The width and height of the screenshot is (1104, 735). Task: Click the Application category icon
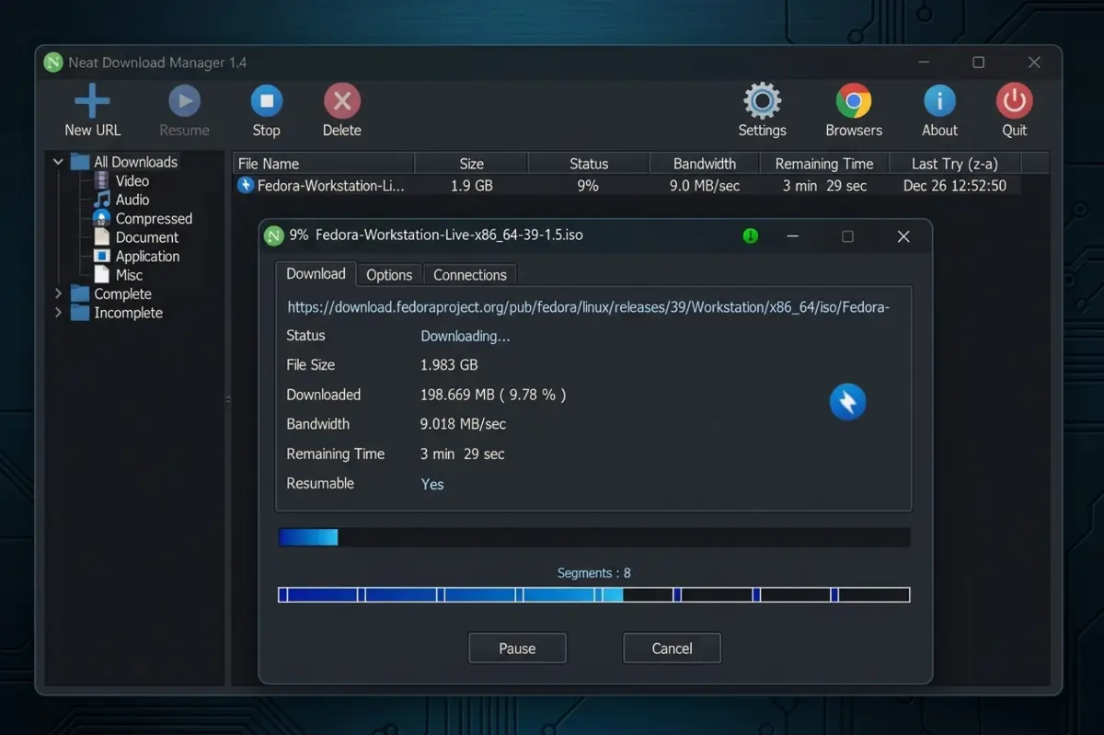click(102, 257)
